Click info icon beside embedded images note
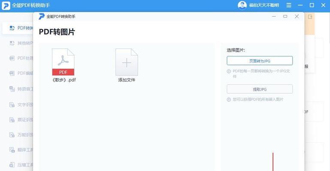 (229, 100)
